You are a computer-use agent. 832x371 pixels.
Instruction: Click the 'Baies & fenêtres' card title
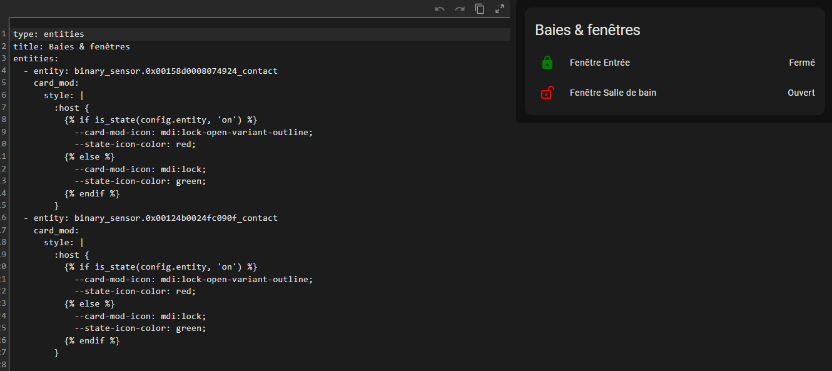(x=587, y=30)
